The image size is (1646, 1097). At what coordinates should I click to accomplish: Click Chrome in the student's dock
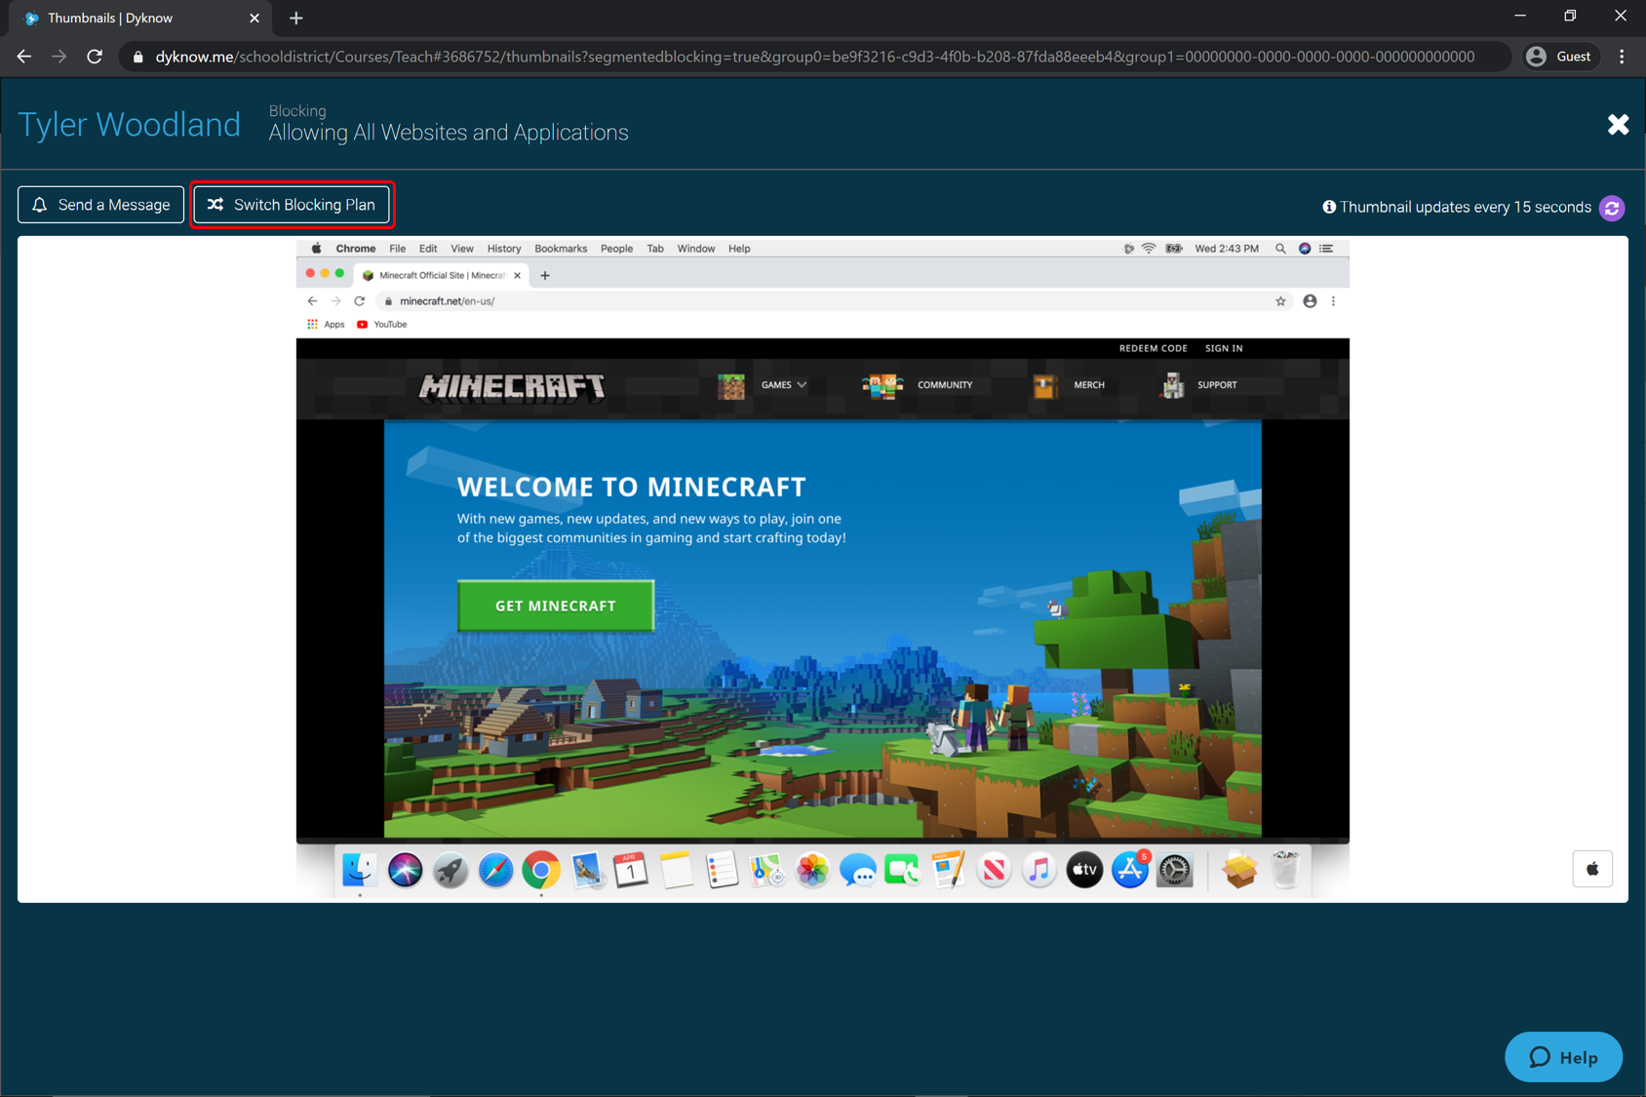[x=541, y=870]
